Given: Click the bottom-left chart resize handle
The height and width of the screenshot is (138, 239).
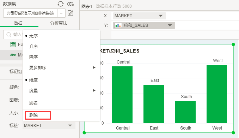Looking at the screenshot, I should pos(84,133).
